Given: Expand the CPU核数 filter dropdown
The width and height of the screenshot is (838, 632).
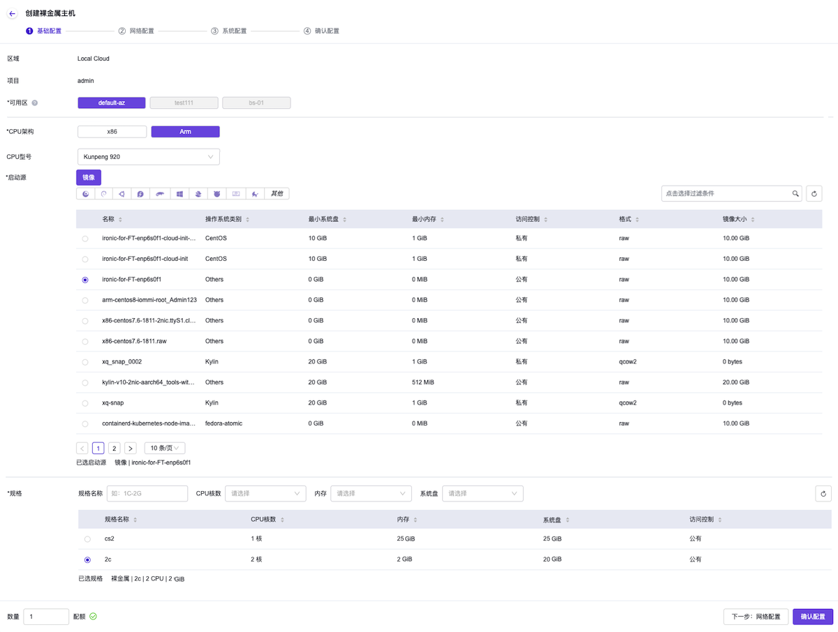Looking at the screenshot, I should pos(265,494).
